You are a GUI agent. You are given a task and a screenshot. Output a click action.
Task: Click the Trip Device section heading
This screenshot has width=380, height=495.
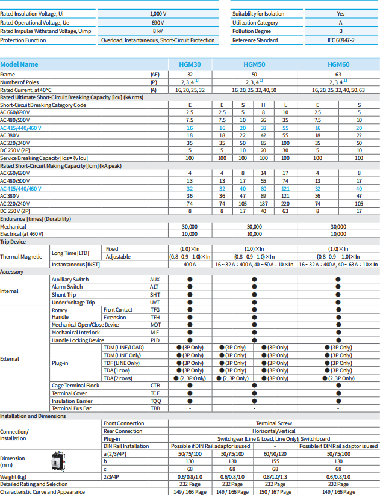tap(13, 241)
